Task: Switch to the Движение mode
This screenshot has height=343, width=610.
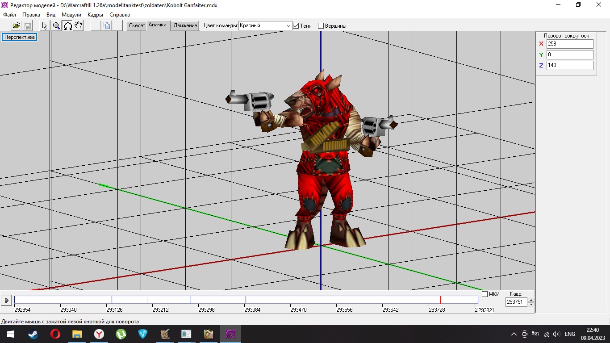Action: (185, 26)
